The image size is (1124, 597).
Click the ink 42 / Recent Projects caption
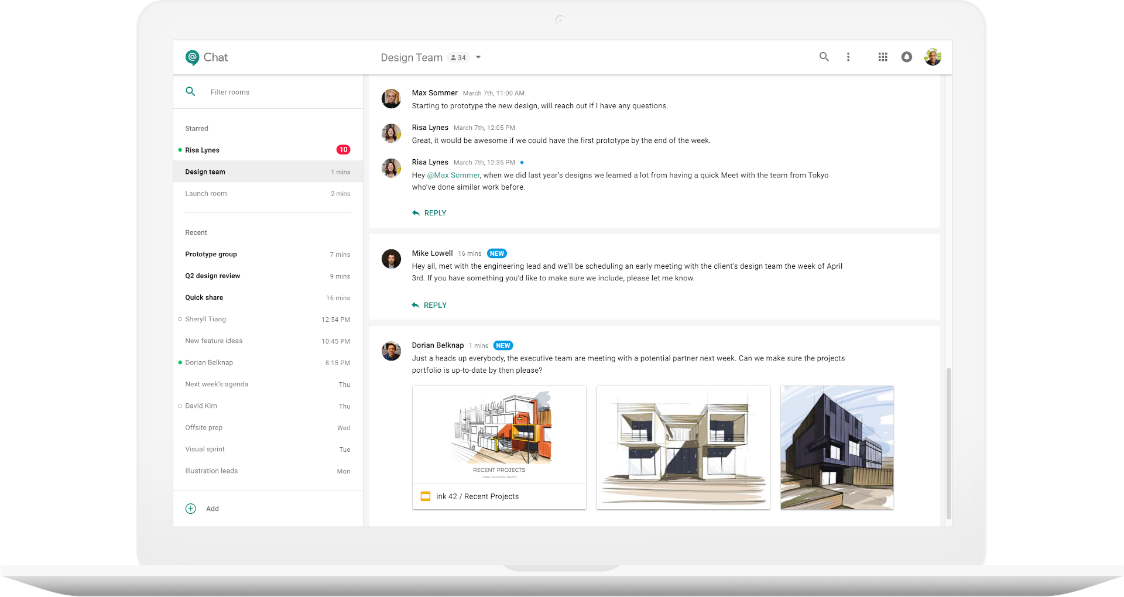click(477, 496)
